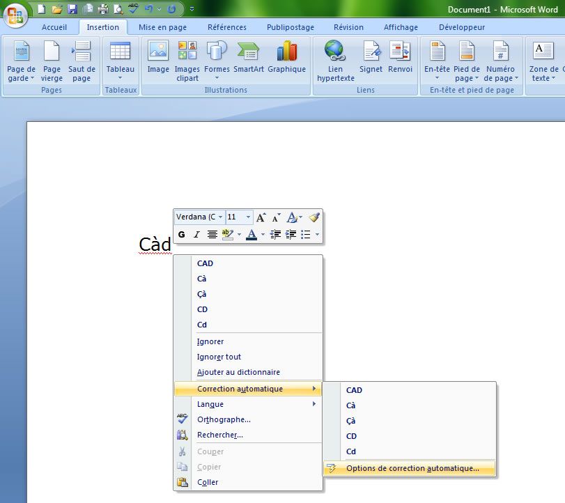
Task: Open Images clipart pane
Action: coord(187,61)
